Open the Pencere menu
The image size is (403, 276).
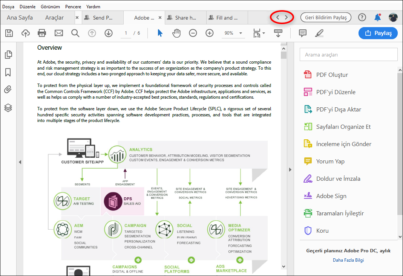click(x=73, y=7)
